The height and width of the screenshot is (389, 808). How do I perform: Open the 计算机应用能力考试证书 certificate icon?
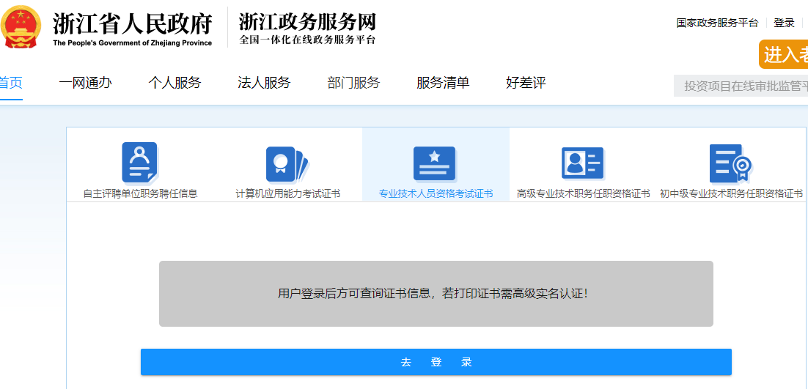click(287, 164)
